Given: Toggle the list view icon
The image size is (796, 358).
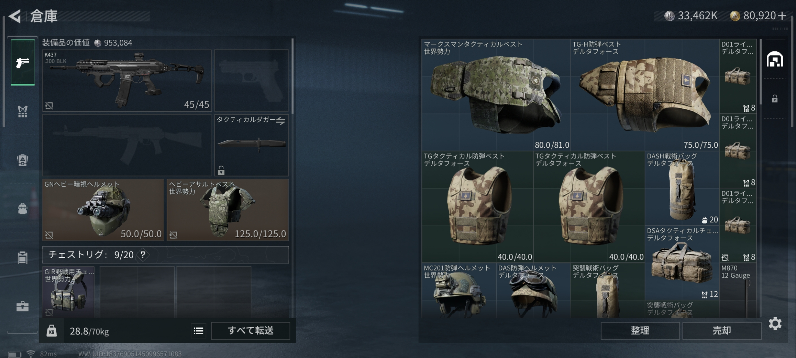Looking at the screenshot, I should 198,331.
